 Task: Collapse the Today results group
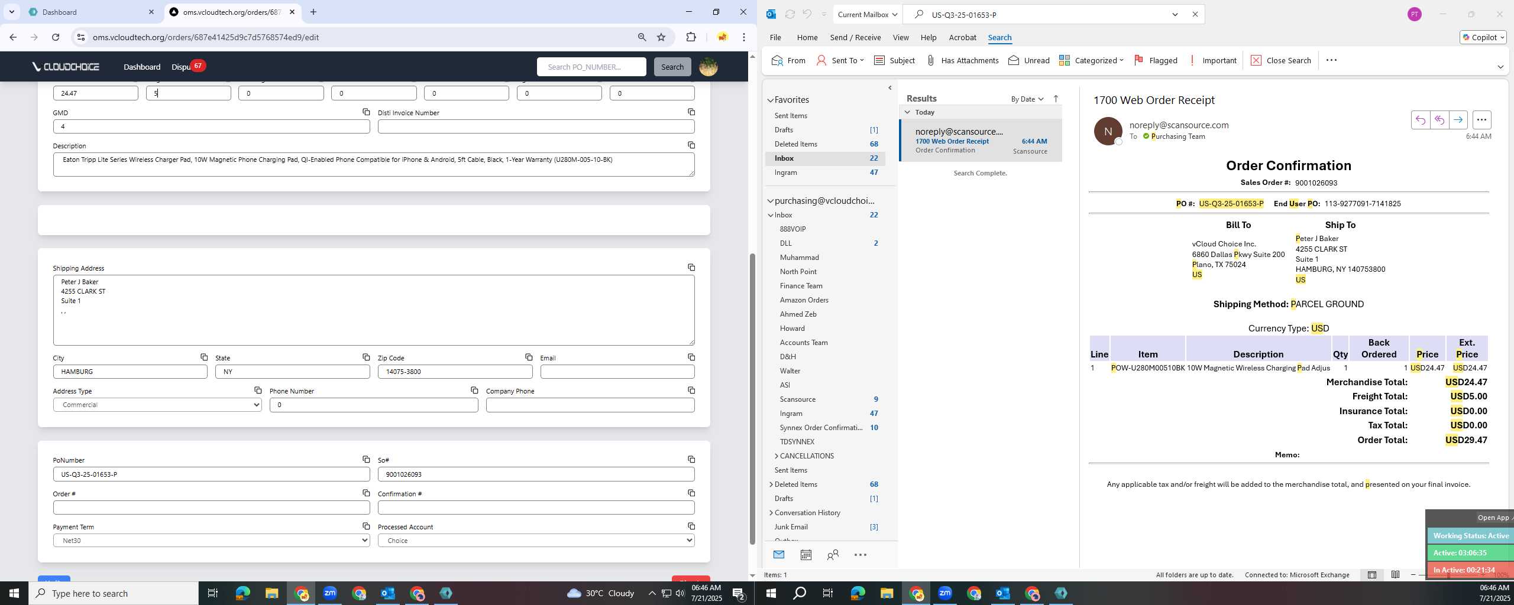point(907,112)
